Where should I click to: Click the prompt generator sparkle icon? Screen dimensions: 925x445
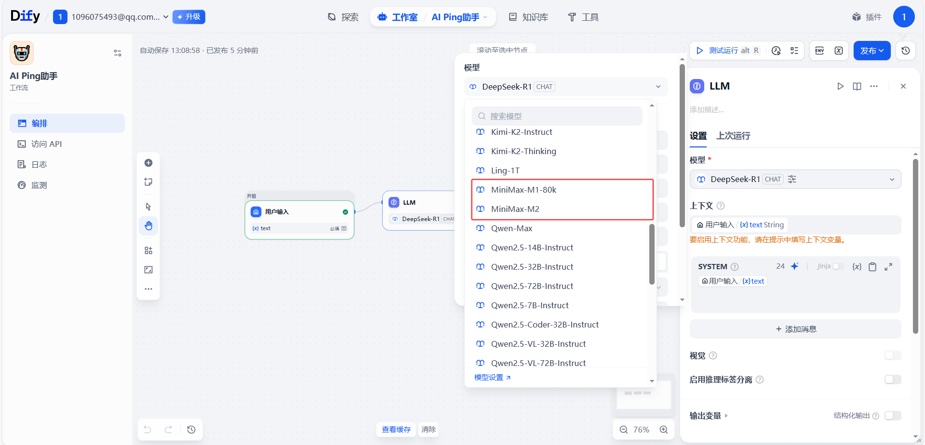[x=795, y=266]
